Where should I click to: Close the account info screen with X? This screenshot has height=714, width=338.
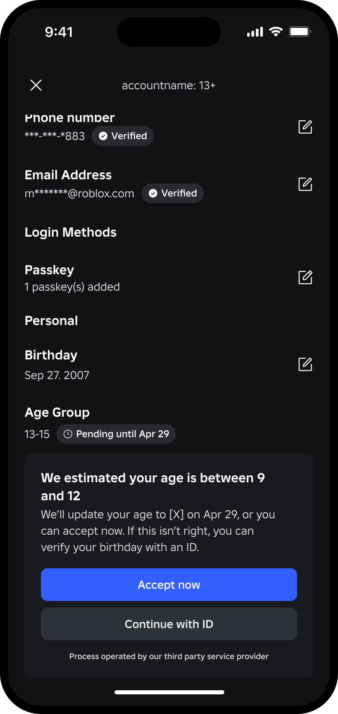(x=36, y=85)
